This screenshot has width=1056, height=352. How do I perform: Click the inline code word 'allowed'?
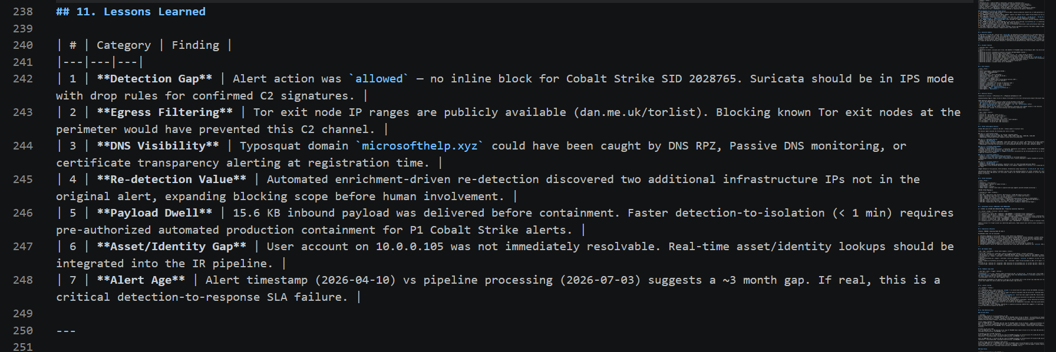pos(379,79)
